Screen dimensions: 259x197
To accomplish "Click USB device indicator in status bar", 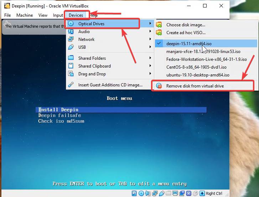I will click(162, 193).
